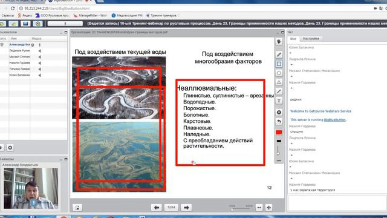Image resolution: width=387 pixels, height=218 pixels.
Task: Click Александр's webcam icon in user list
Action: click(33, 45)
